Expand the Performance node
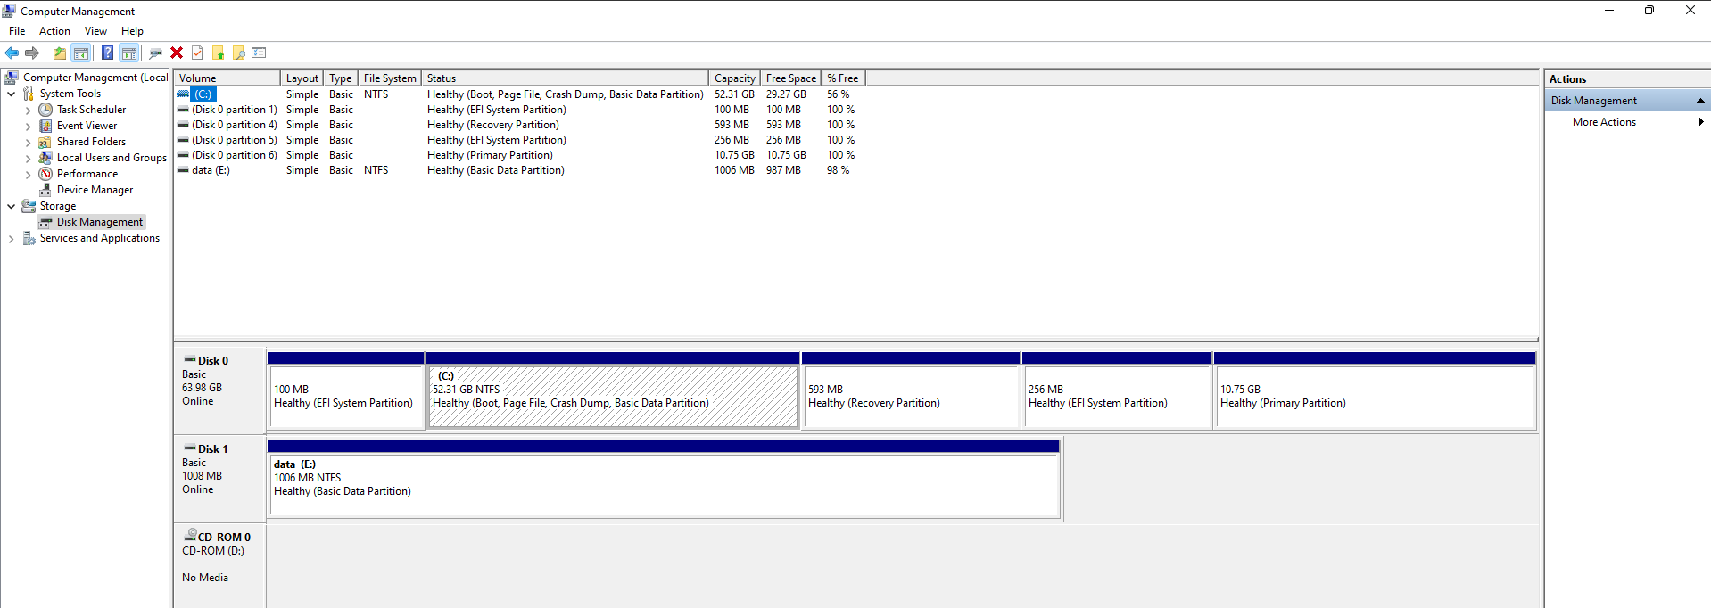The height and width of the screenshot is (608, 1711). (x=29, y=175)
